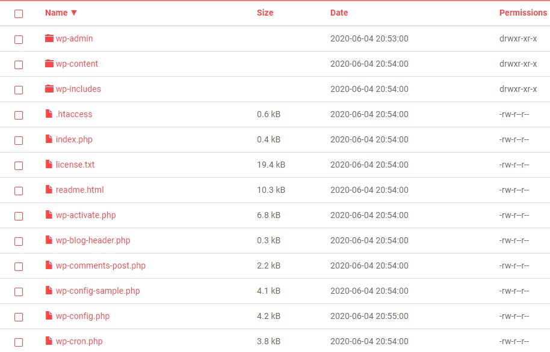Check the wp-config-sample.php checkbox
The height and width of the screenshot is (352, 550).
(19, 292)
